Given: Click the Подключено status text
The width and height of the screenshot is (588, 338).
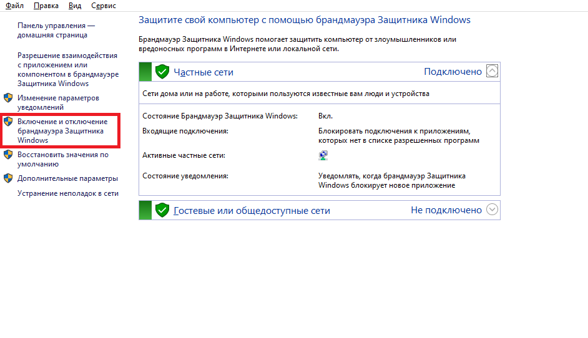Looking at the screenshot, I should click(x=453, y=72).
